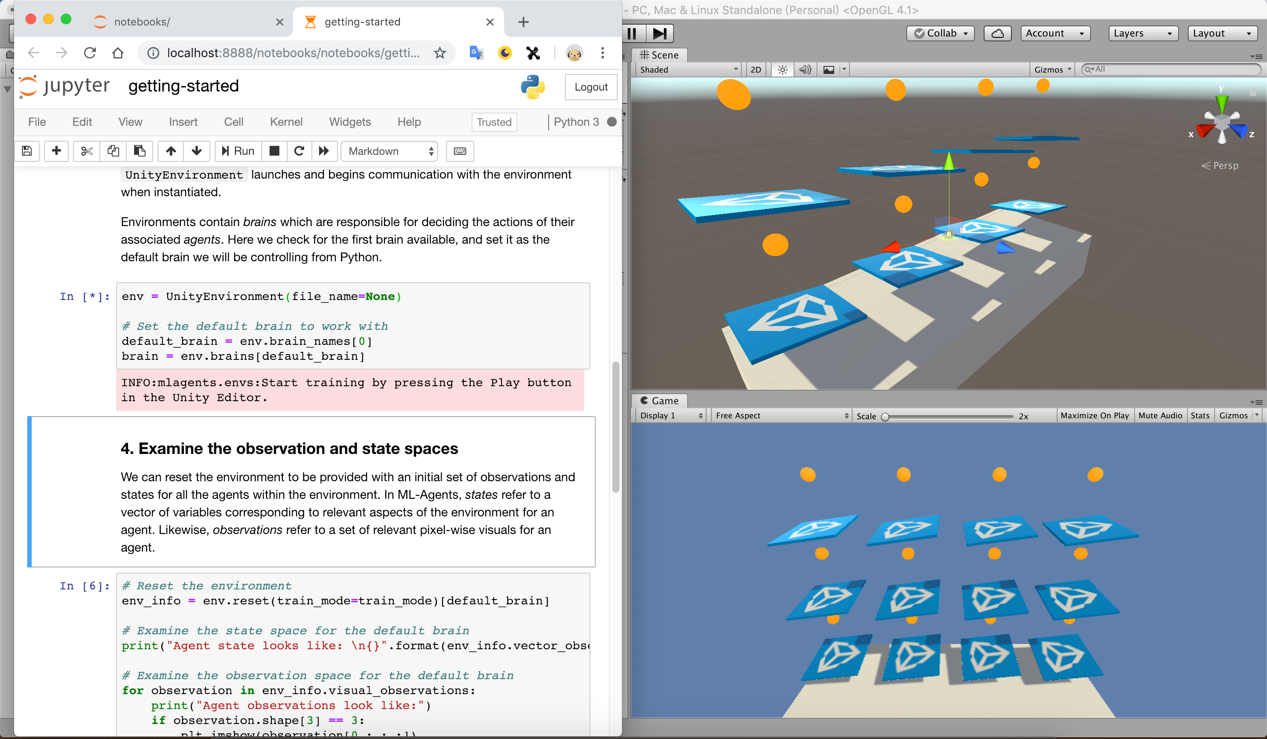
Task: Open the Layout dropdown in Unity
Action: tap(1223, 33)
